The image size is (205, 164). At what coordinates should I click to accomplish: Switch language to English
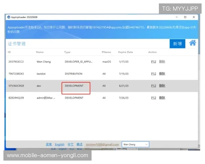tap(59, 145)
